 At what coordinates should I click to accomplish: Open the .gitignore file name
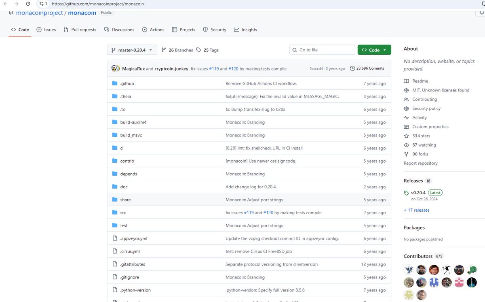tap(129, 277)
